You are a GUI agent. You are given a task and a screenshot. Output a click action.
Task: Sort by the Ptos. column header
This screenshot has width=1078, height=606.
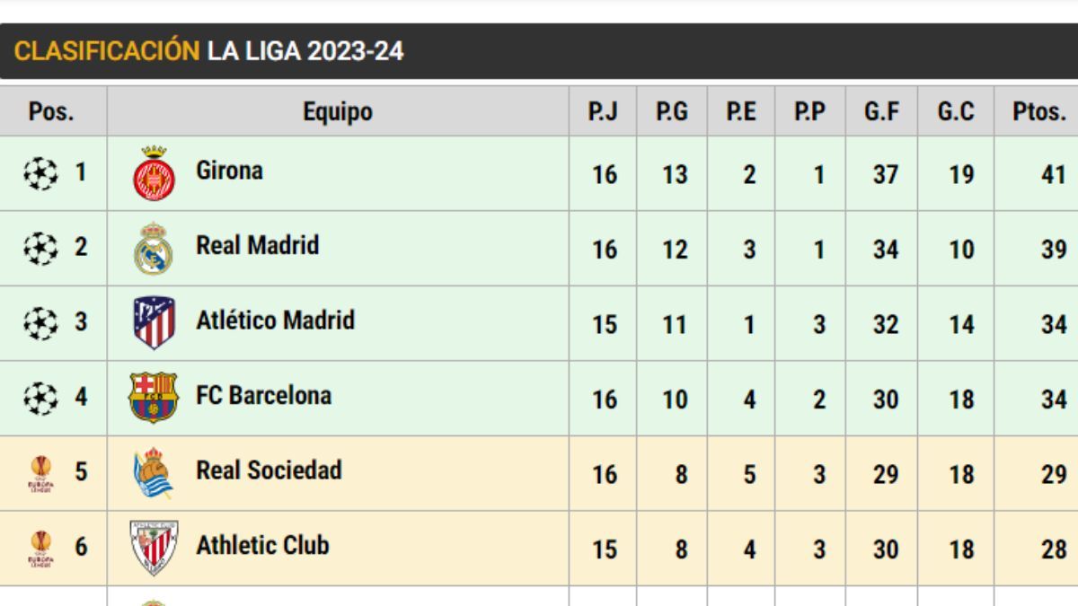click(1038, 112)
